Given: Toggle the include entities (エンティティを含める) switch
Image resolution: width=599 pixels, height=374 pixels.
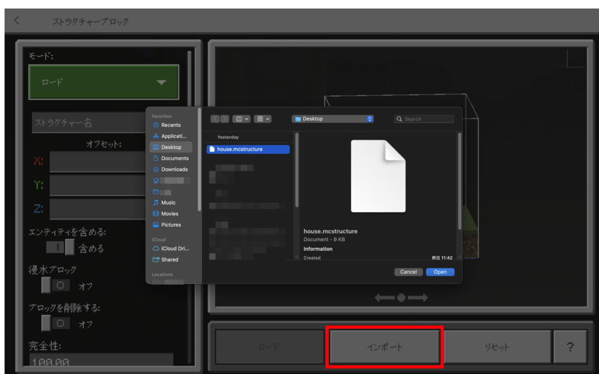Looking at the screenshot, I should click(x=61, y=248).
